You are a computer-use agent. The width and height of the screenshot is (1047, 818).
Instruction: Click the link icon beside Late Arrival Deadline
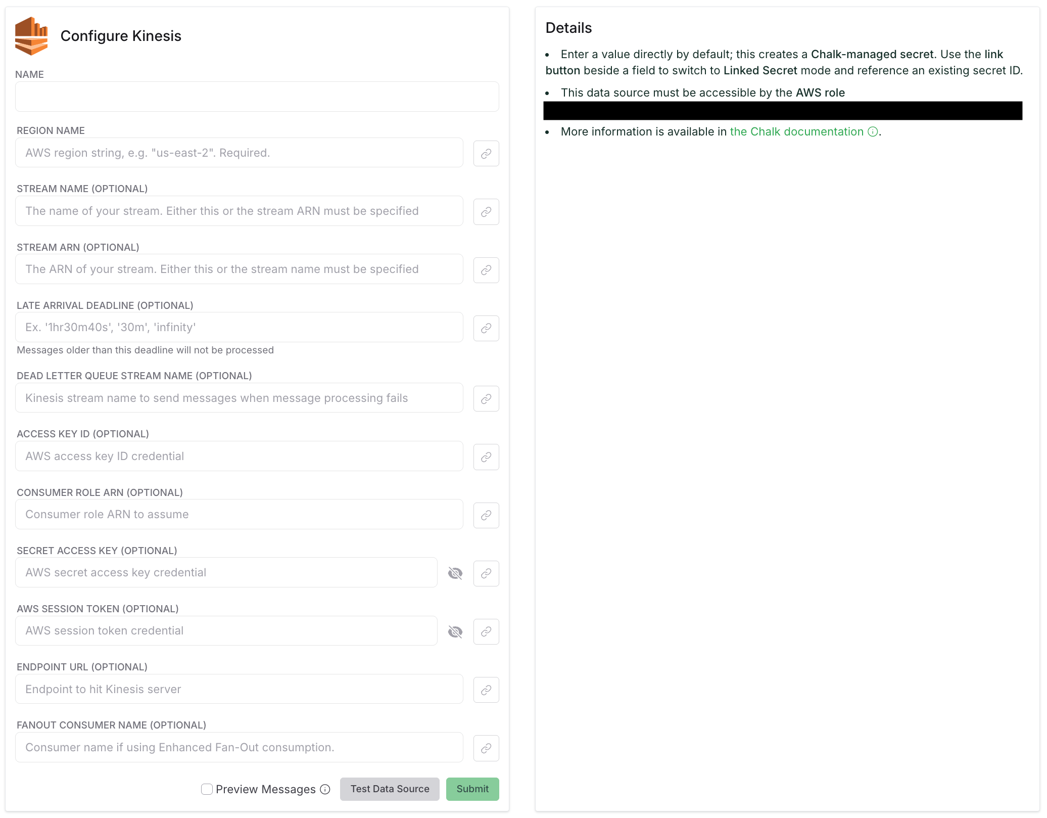486,328
